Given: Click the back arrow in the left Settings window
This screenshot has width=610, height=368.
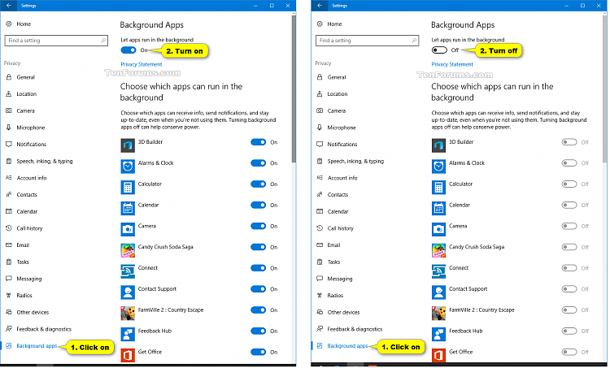Looking at the screenshot, I should tap(9, 6).
